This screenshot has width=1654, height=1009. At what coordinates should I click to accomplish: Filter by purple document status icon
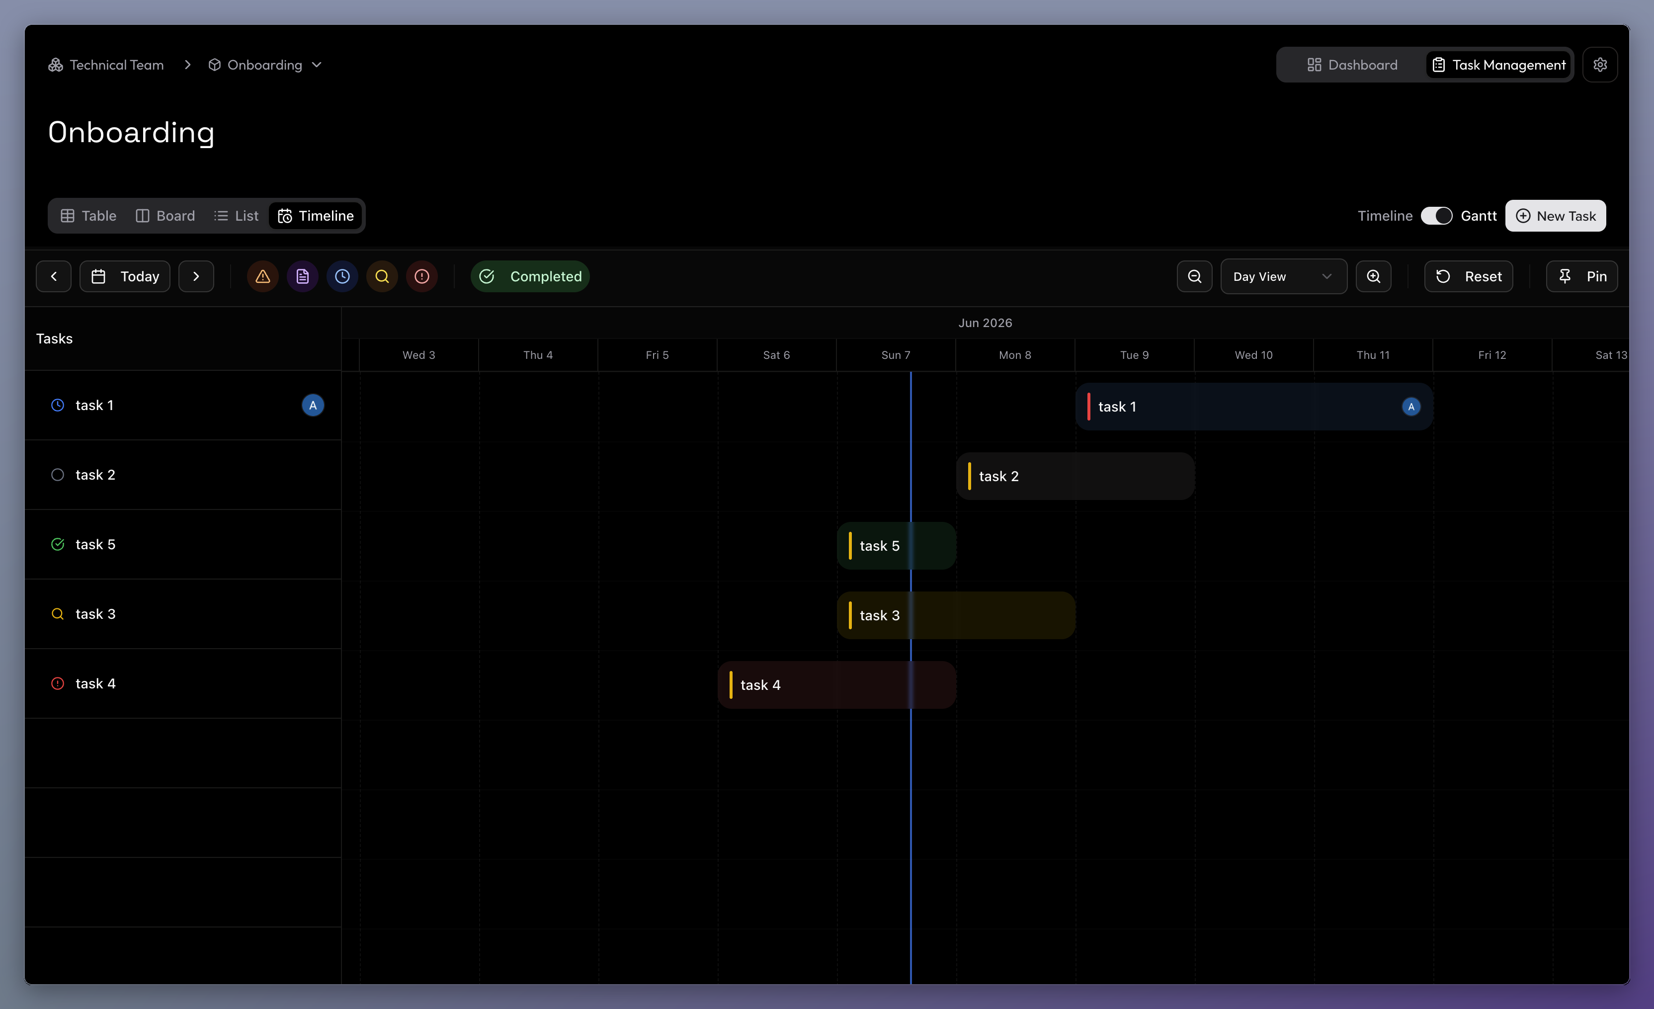303,276
